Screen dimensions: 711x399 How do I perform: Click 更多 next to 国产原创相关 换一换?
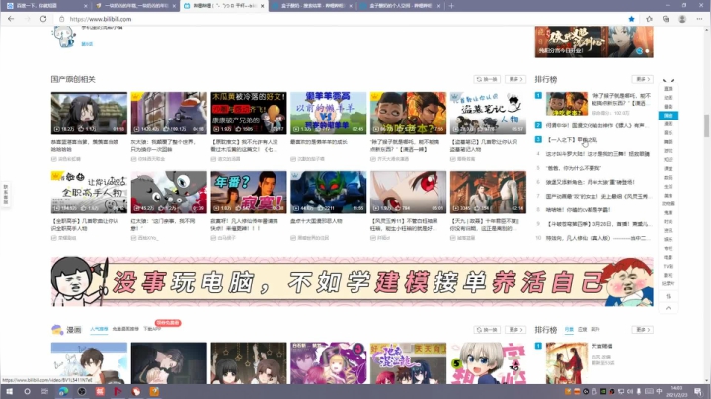(515, 79)
